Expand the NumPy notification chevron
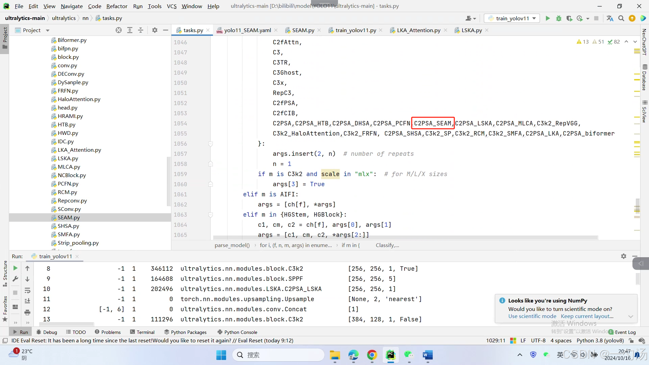The height and width of the screenshot is (365, 649). (630, 317)
